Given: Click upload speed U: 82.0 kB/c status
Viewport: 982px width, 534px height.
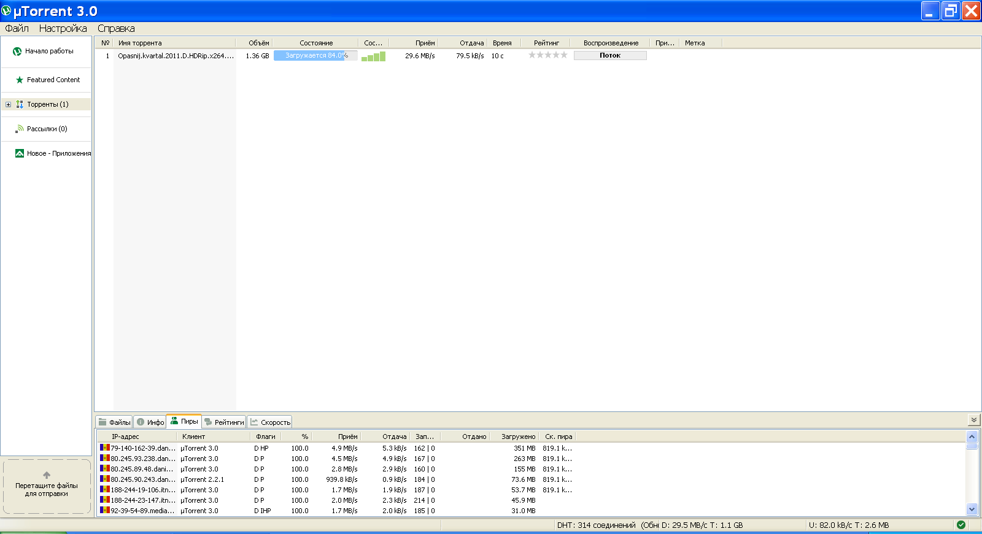Looking at the screenshot, I should 849,525.
